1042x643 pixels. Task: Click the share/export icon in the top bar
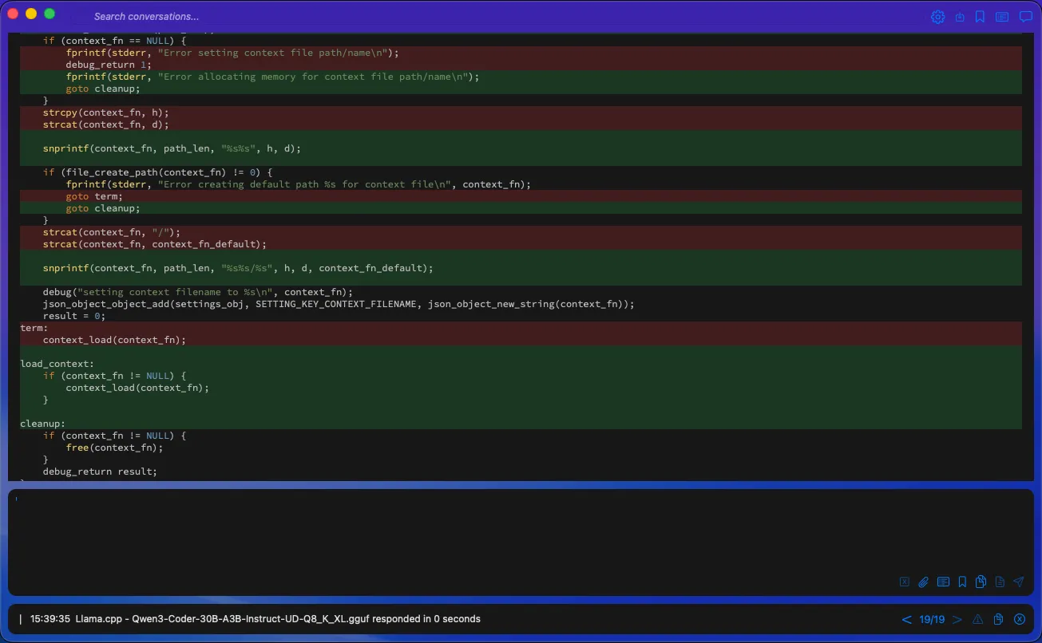(x=960, y=17)
